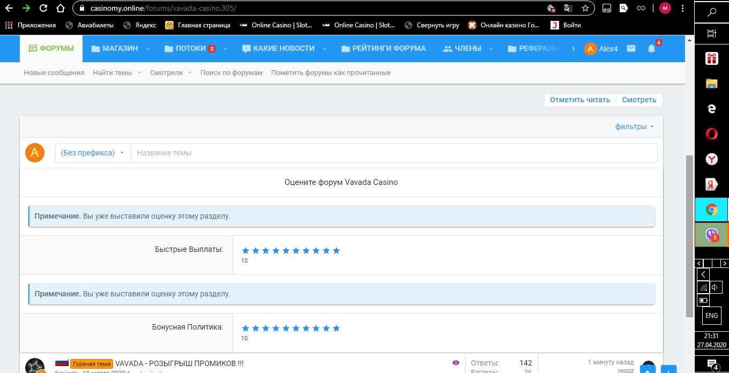
Task: Click Пометить форумы как прочитанные
Action: [331, 73]
